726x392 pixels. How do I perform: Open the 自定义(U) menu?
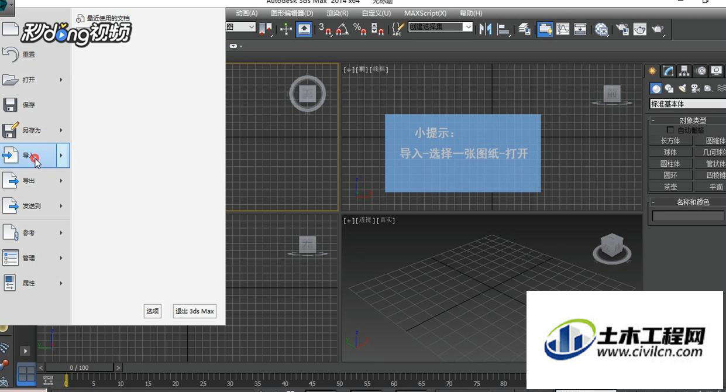(376, 13)
